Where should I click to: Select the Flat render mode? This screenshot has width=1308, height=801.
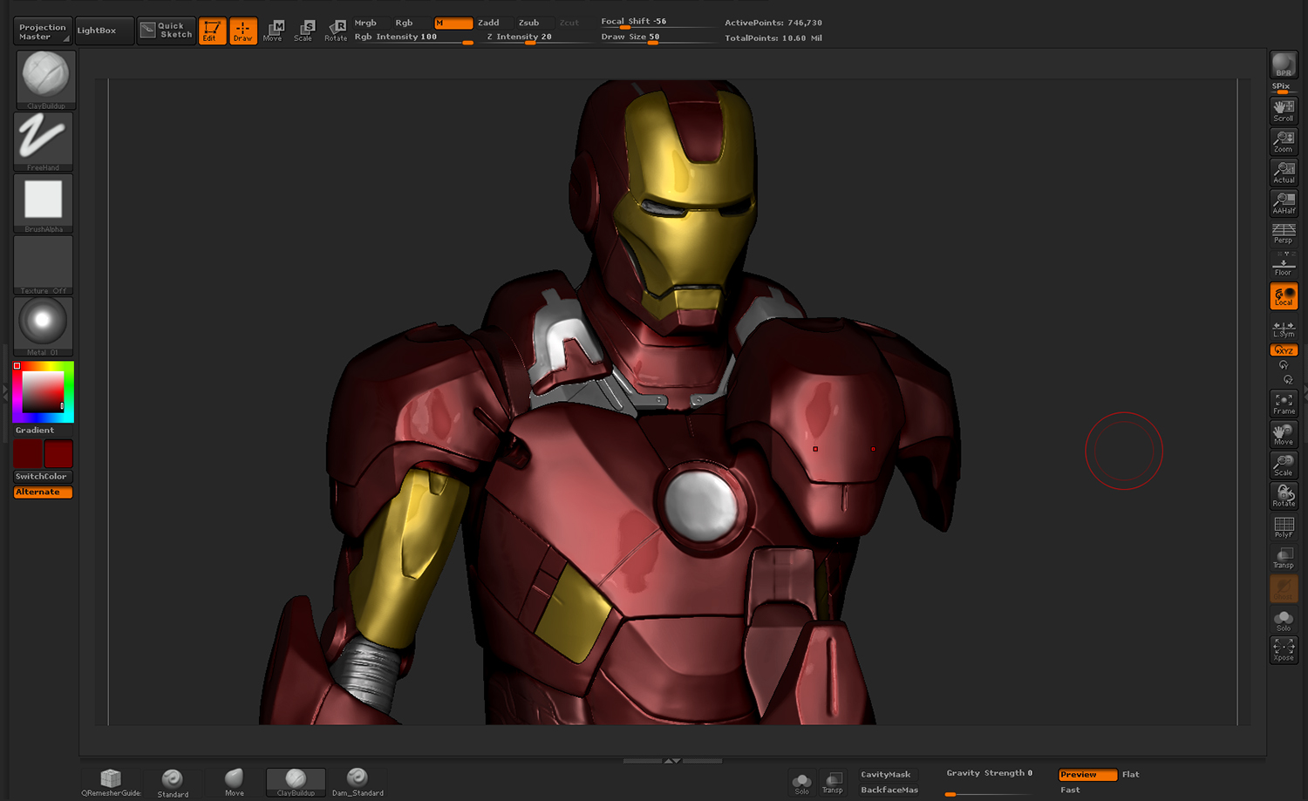tap(1131, 775)
